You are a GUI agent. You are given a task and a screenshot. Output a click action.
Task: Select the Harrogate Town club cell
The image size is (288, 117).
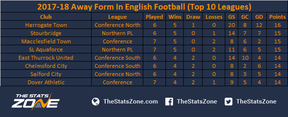click(x=46, y=25)
